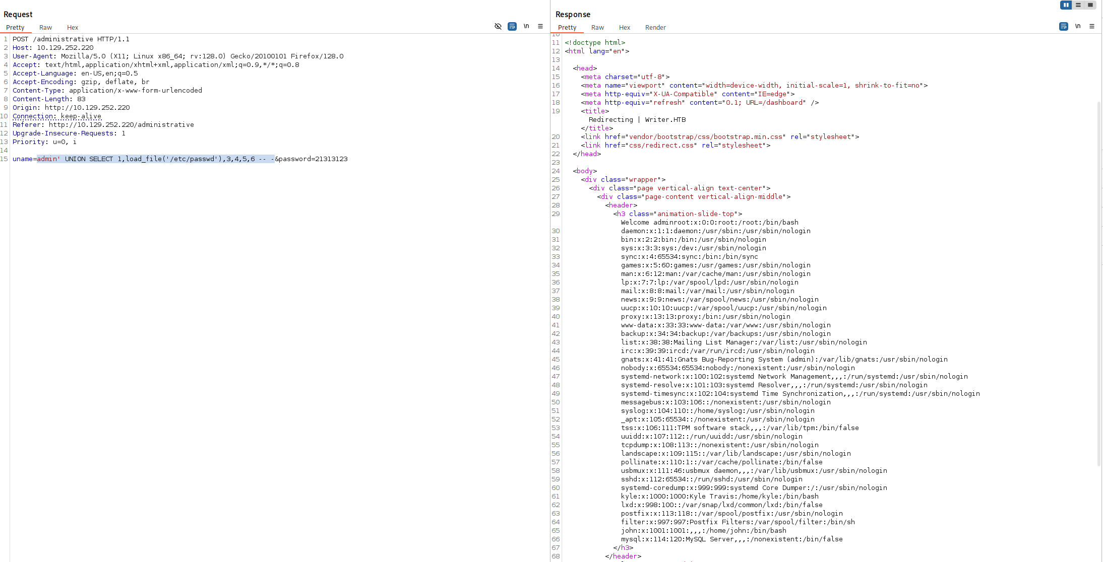This screenshot has height=562, width=1103.
Task: Switch Request view to Hex tab
Action: click(x=73, y=28)
